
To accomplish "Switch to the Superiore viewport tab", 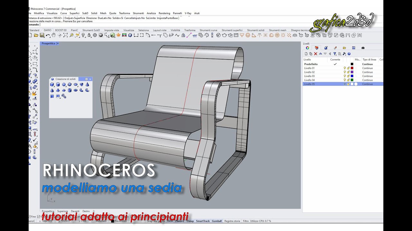I will coord(62,211).
